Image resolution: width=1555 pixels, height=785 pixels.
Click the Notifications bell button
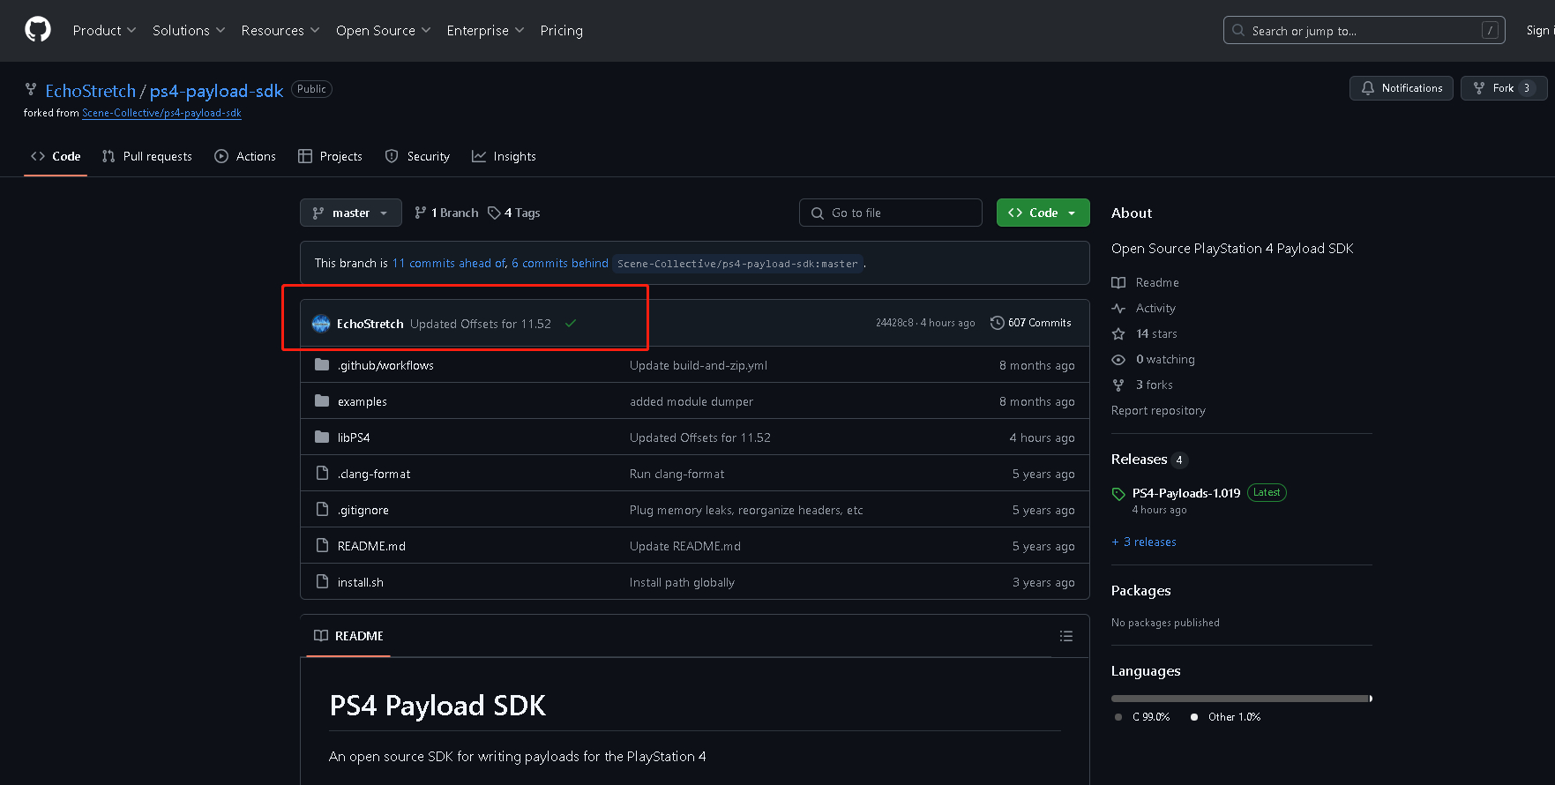point(1401,88)
